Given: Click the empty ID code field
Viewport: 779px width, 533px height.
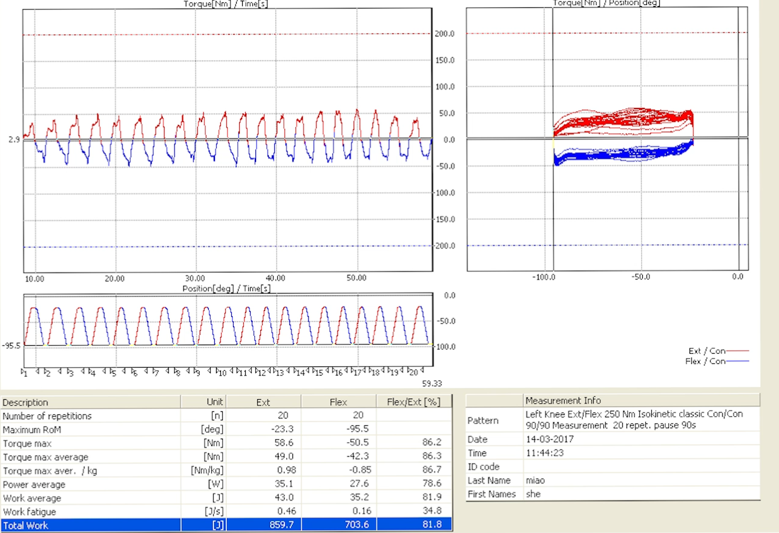Looking at the screenshot, I should coord(640,466).
